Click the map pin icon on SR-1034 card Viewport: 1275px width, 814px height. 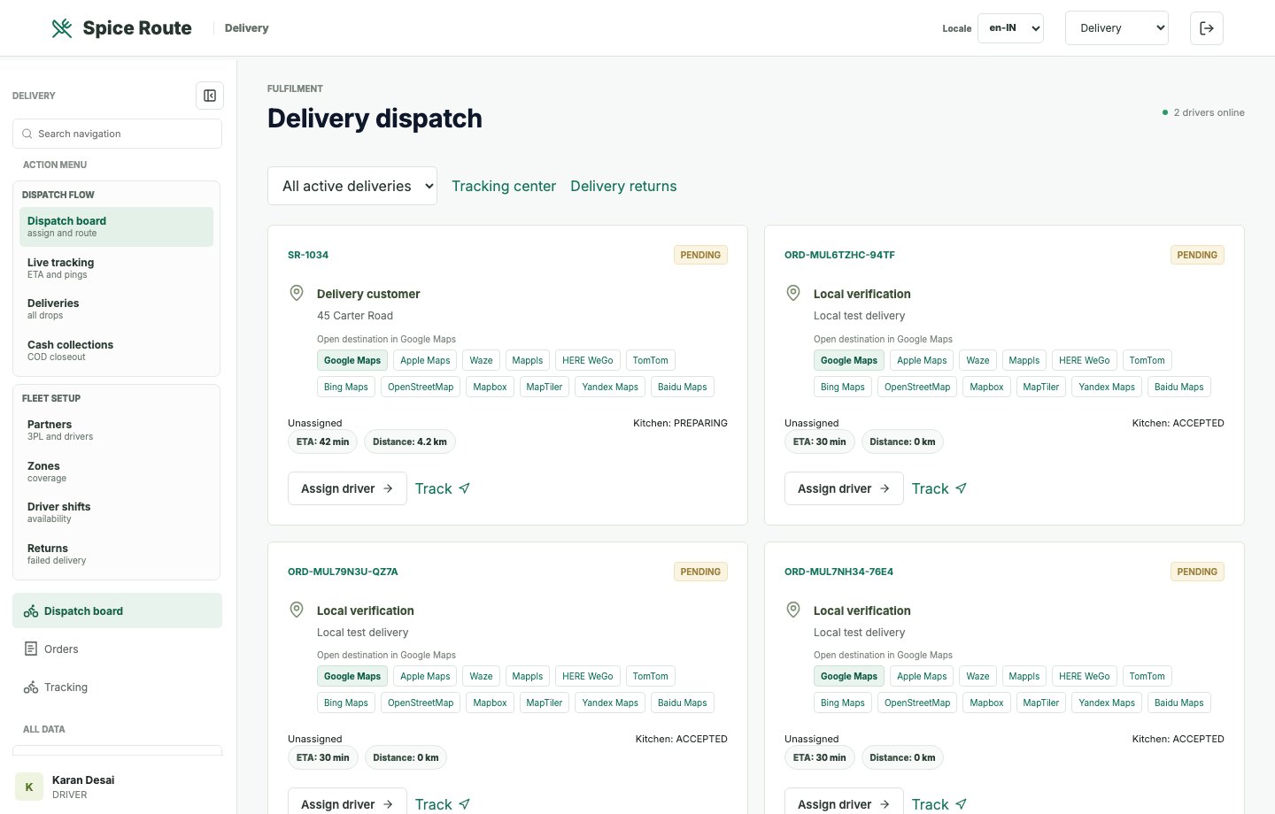(297, 293)
